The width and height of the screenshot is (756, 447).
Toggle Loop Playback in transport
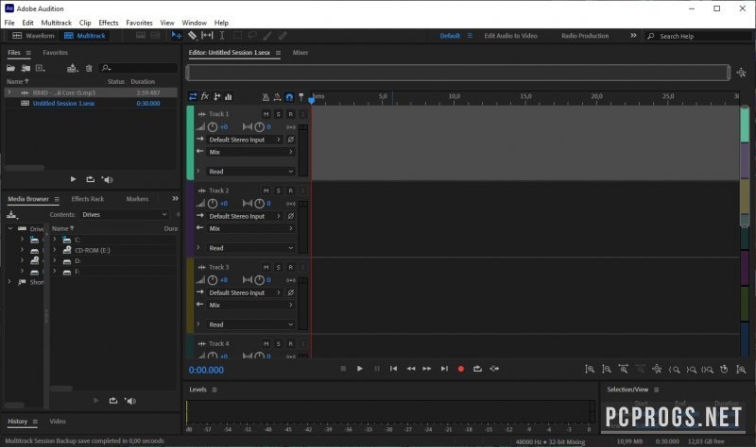click(x=477, y=369)
